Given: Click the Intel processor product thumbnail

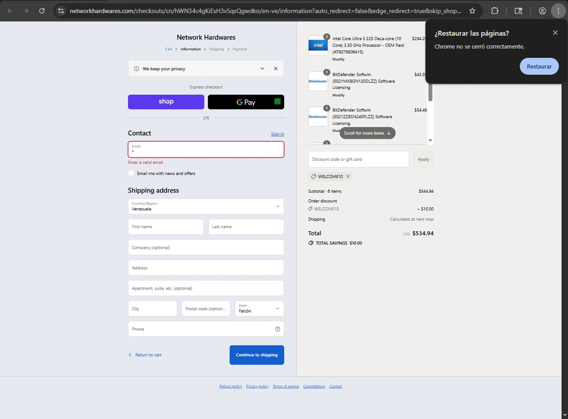Looking at the screenshot, I should coord(318,45).
